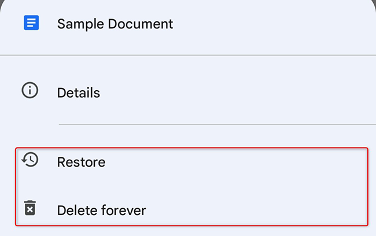Click the blue Docs file icon
Image resolution: width=376 pixels, height=236 pixels.
[31, 23]
